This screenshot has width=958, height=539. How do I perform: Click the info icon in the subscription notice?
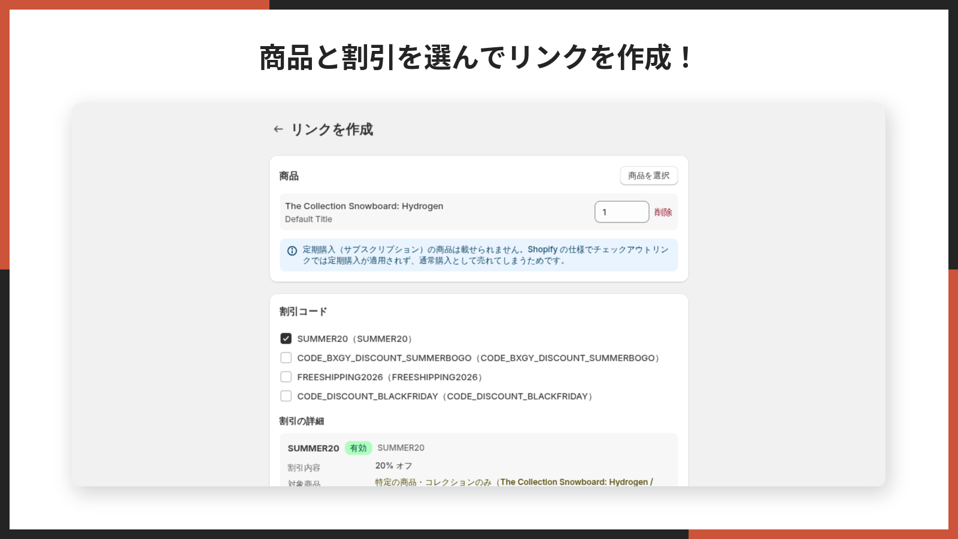pyautogui.click(x=292, y=251)
